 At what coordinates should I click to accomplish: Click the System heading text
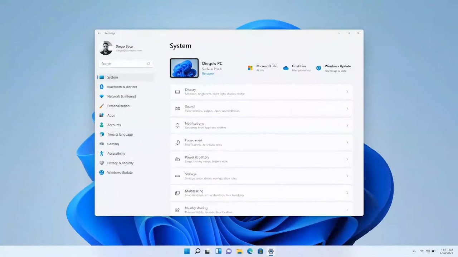click(x=181, y=46)
